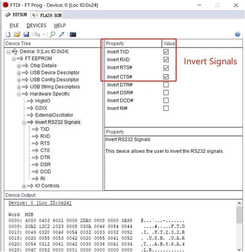Screen dimensions: 245x252
Task: Toggle the Invert RI# checkbox
Action: point(166,108)
